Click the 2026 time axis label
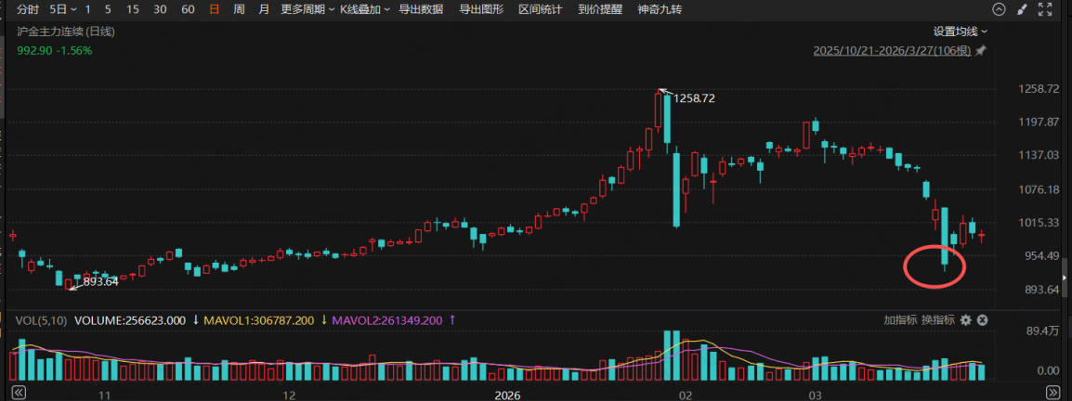Screen dimensions: 1072x401 507,395
